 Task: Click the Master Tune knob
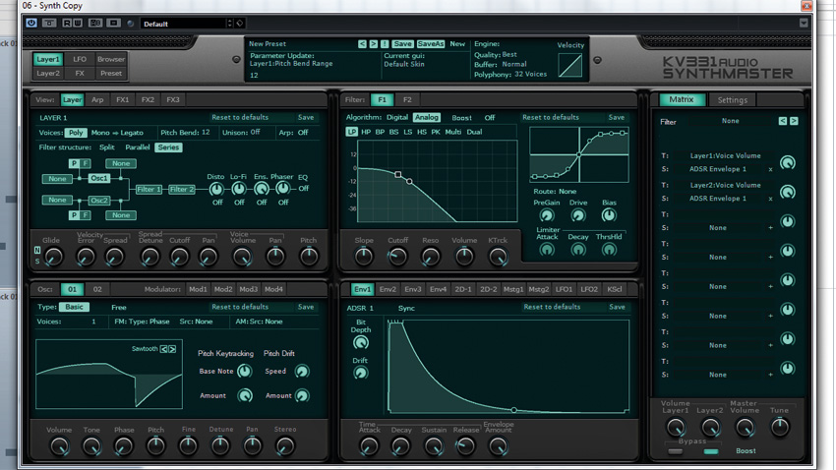780,427
